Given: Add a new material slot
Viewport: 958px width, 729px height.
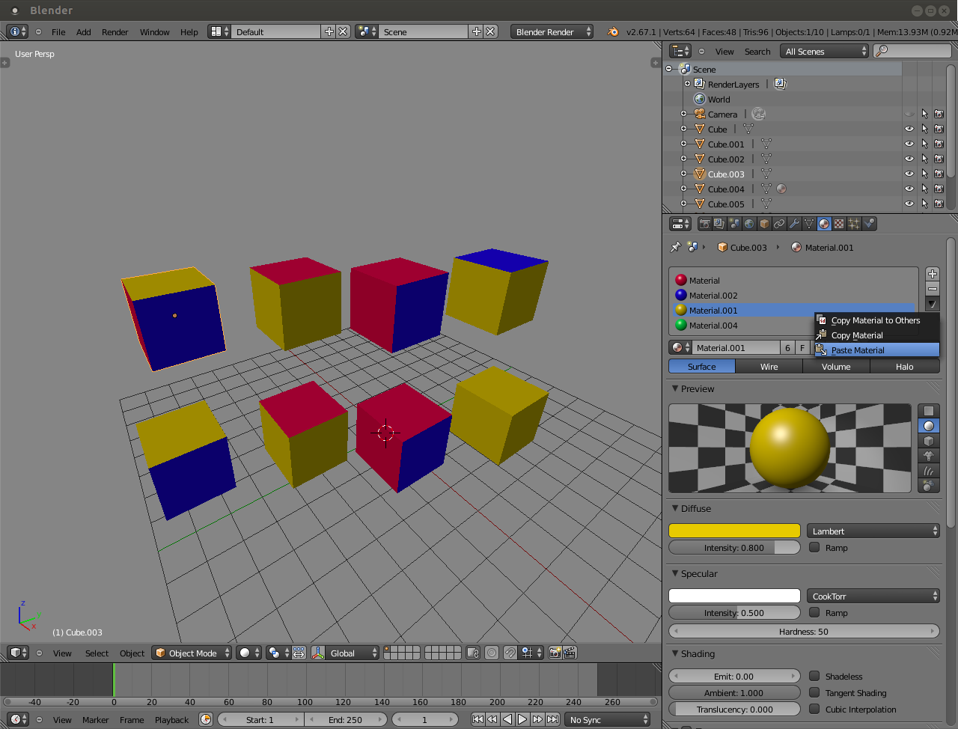Looking at the screenshot, I should [x=933, y=274].
